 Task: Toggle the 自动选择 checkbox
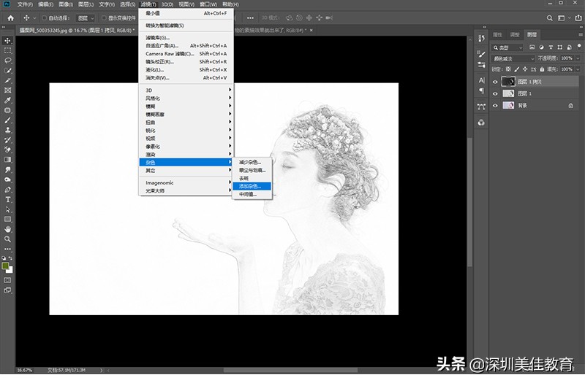pos(44,18)
